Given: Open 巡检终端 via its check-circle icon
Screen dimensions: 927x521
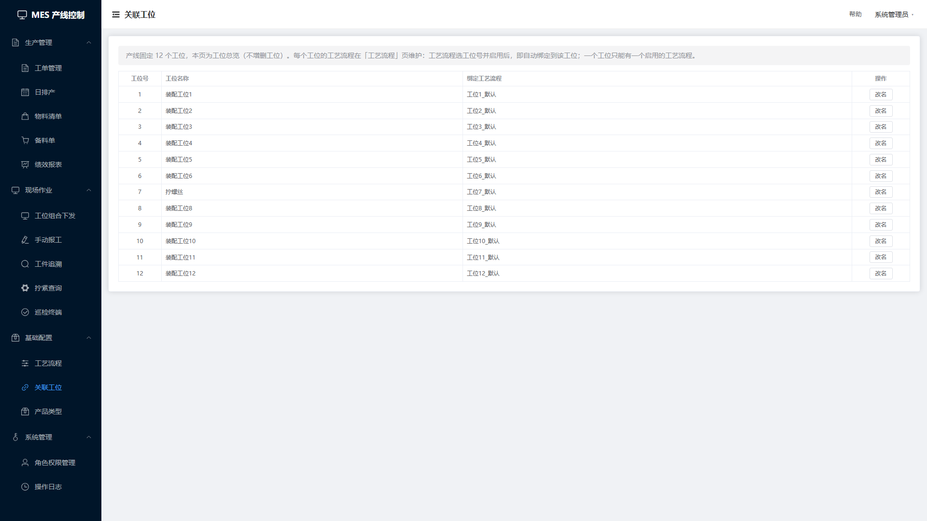Looking at the screenshot, I should click(x=25, y=312).
